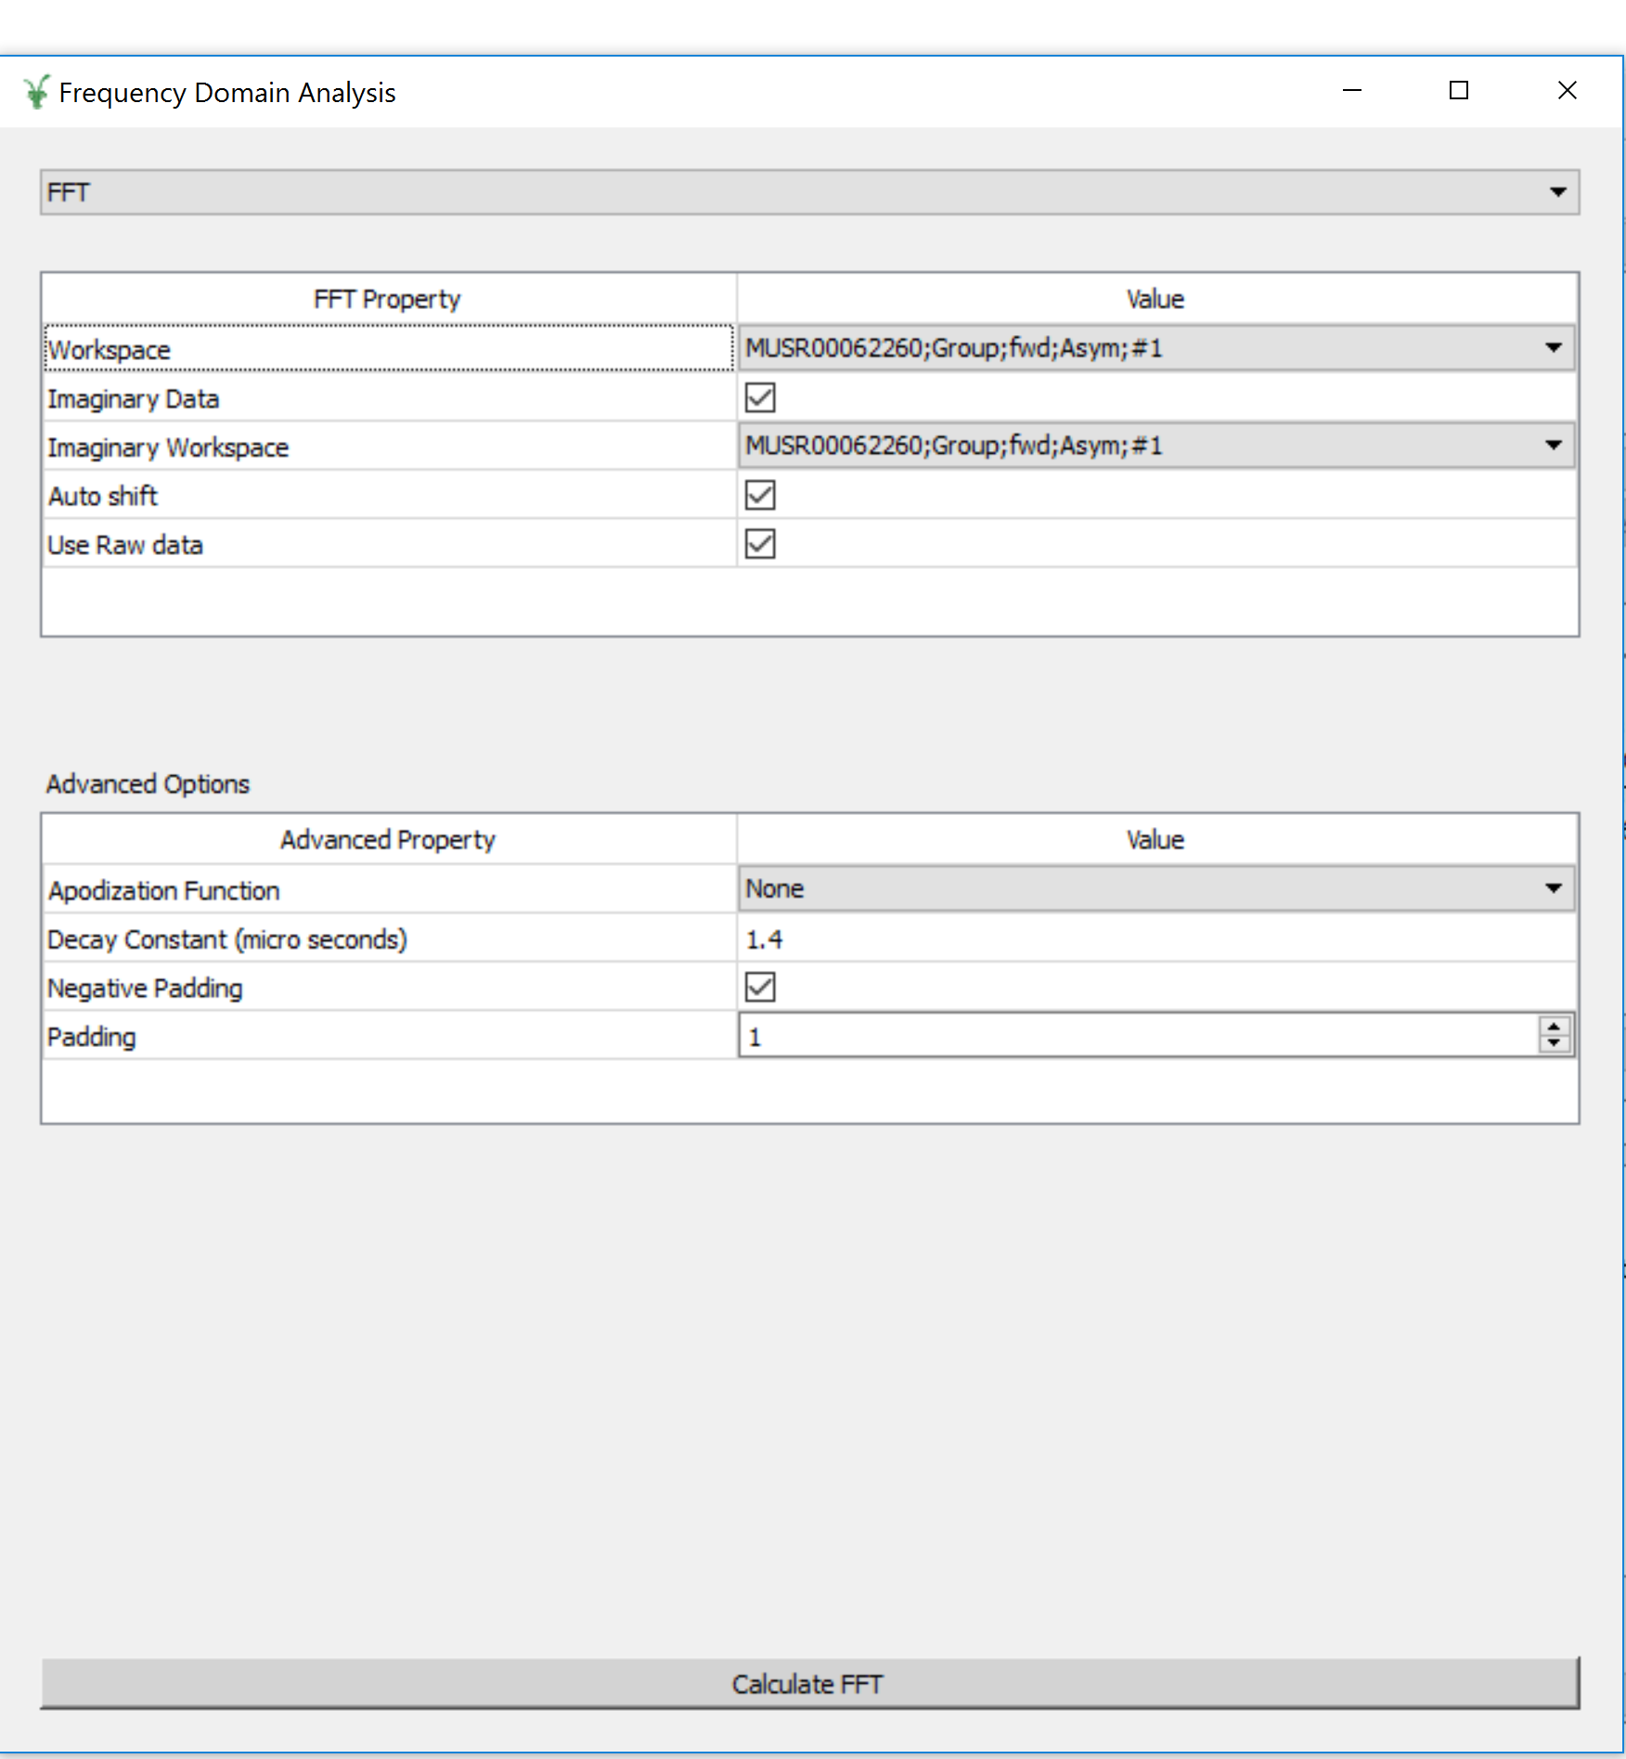Click the FFT Property column header

click(x=388, y=299)
